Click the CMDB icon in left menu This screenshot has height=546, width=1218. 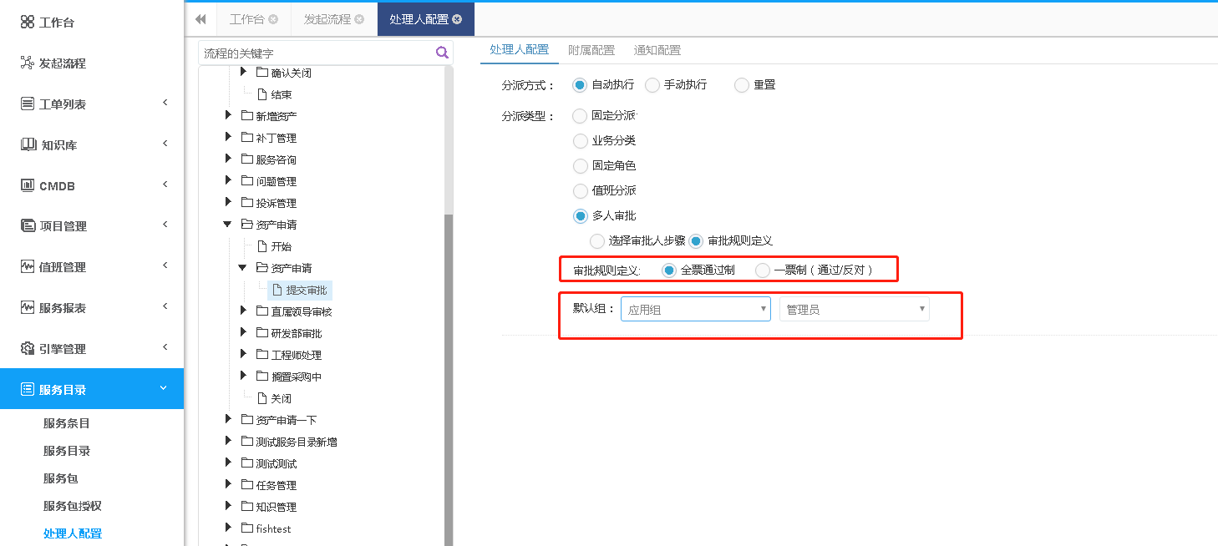[28, 185]
